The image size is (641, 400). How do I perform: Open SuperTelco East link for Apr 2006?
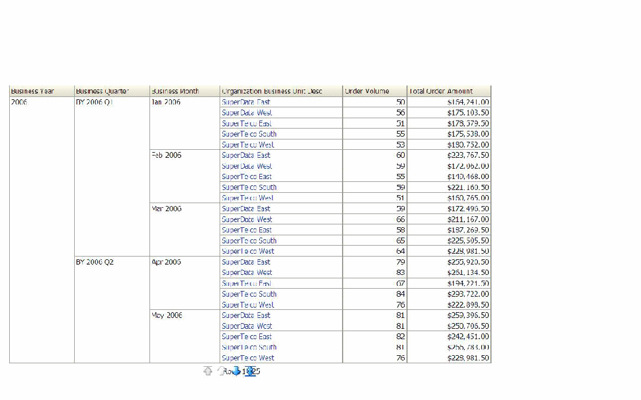[x=247, y=284]
